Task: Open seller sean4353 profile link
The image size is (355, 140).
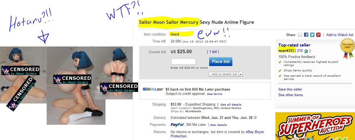Action: pos(286,50)
